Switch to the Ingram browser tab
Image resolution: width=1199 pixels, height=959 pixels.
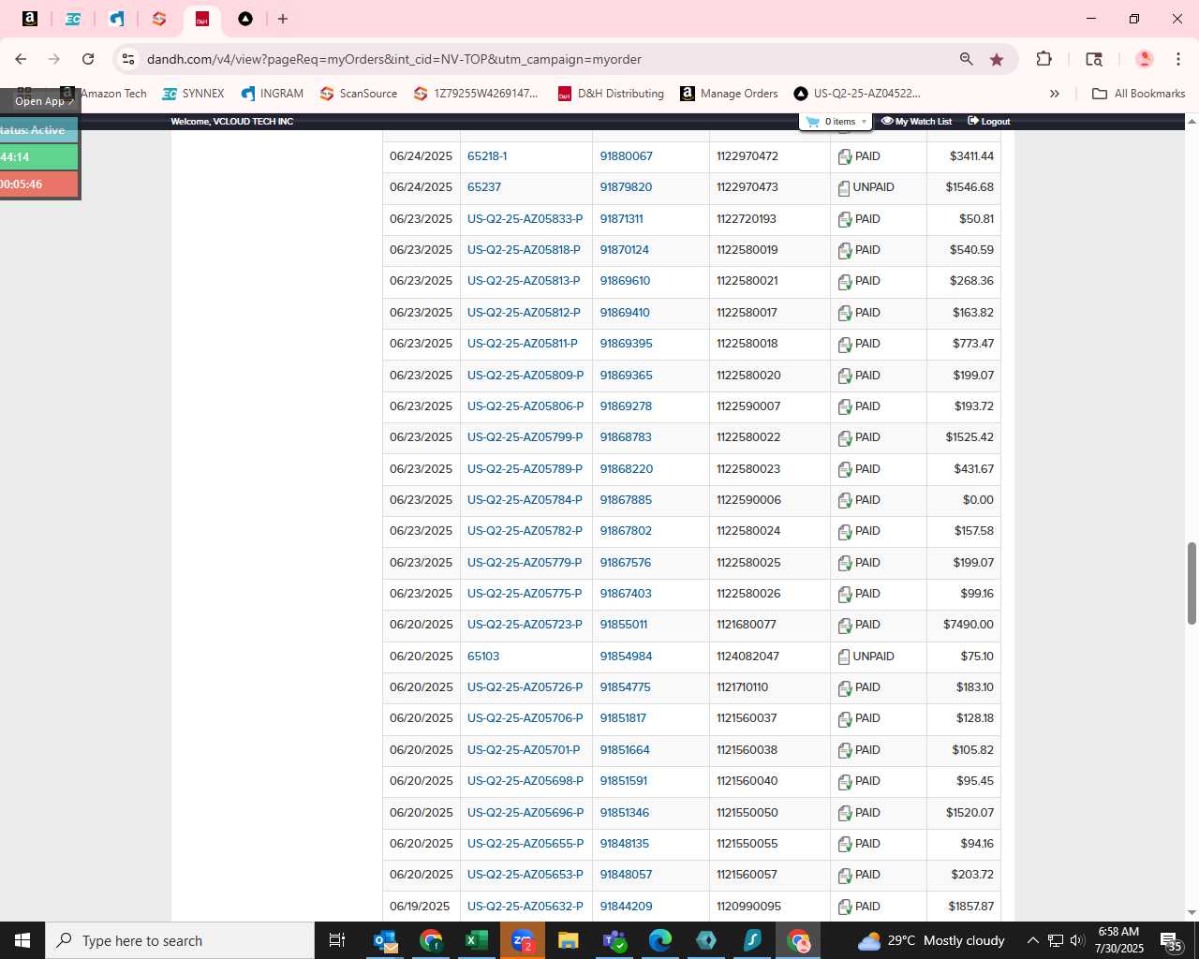[x=116, y=19]
